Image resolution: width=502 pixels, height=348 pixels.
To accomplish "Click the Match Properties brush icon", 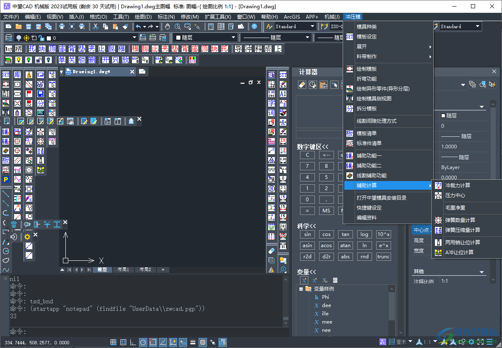I will coord(126,26).
